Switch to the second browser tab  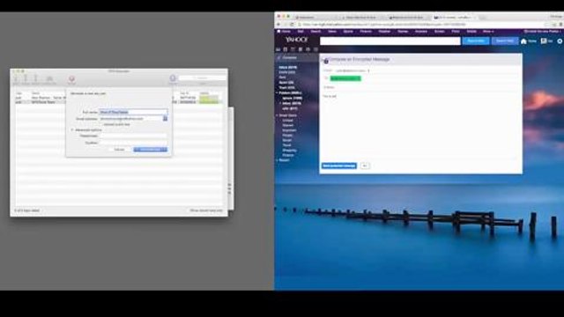pos(363,18)
